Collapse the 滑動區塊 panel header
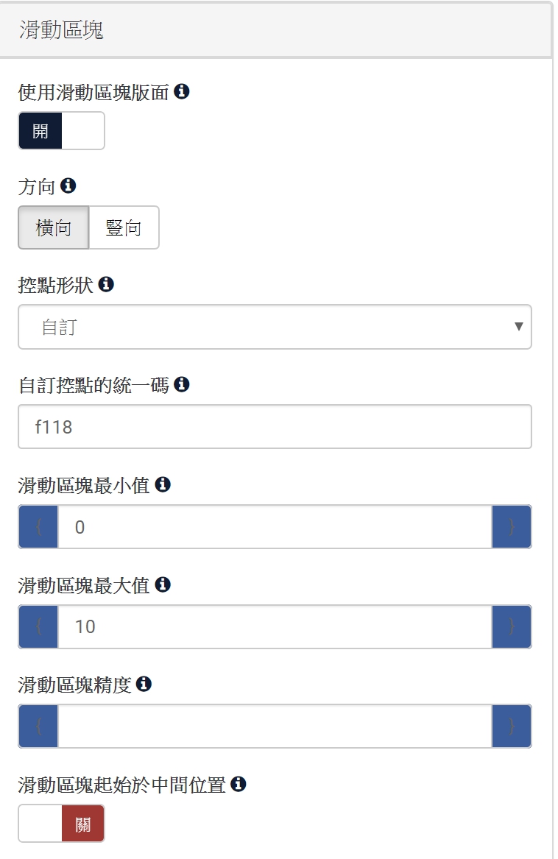558x859 pixels. [275, 31]
